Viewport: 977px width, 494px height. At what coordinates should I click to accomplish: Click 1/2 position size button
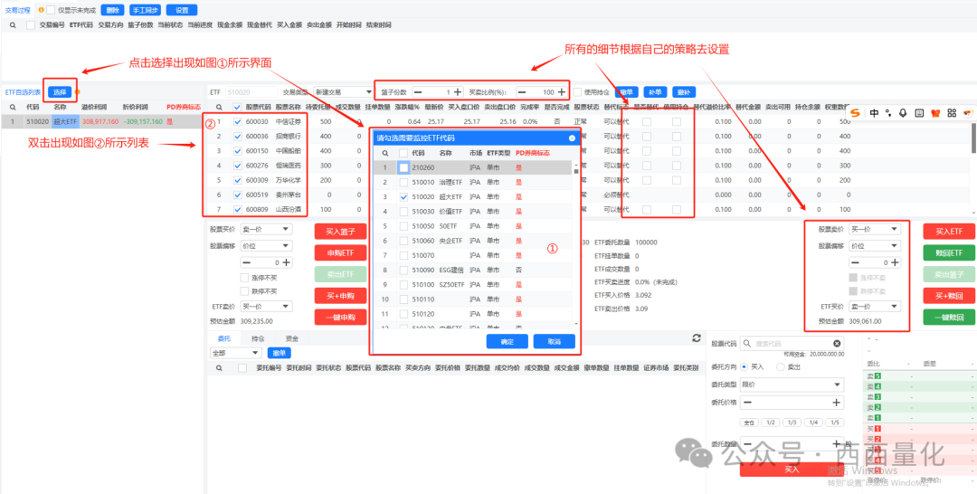771,423
